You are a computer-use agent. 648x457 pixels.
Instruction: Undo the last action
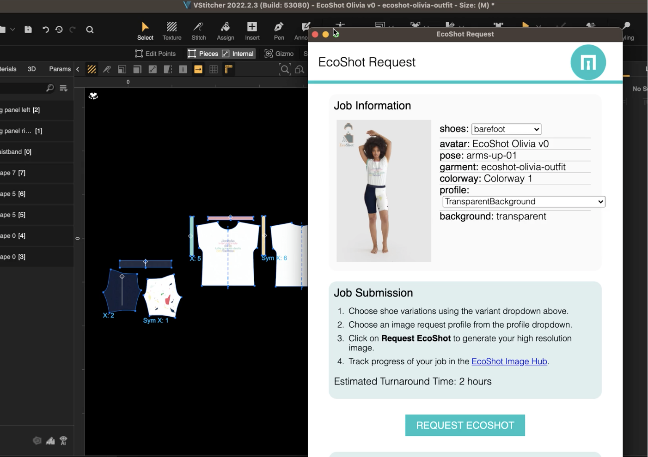[x=45, y=30]
